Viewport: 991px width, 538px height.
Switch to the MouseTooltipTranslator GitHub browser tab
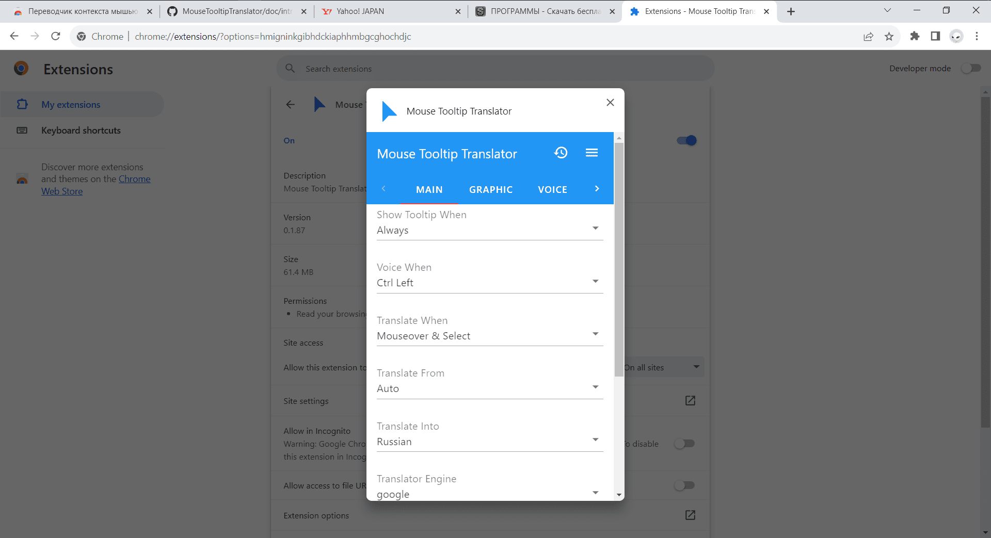(236, 11)
